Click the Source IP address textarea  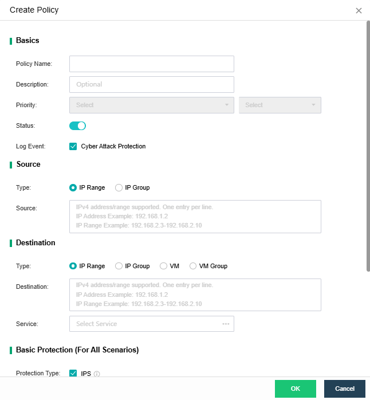(195, 216)
